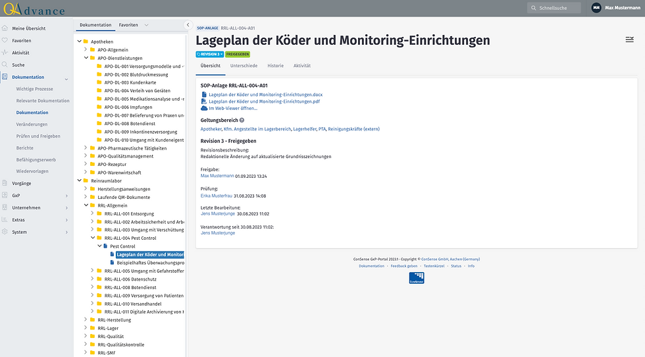The height and width of the screenshot is (357, 645).
Task: Click the Reinraumlabor folder icon
Action: pos(86,180)
